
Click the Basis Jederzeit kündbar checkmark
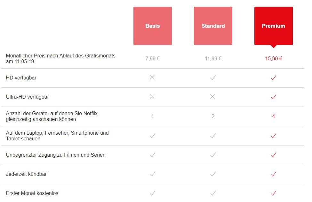(153, 174)
